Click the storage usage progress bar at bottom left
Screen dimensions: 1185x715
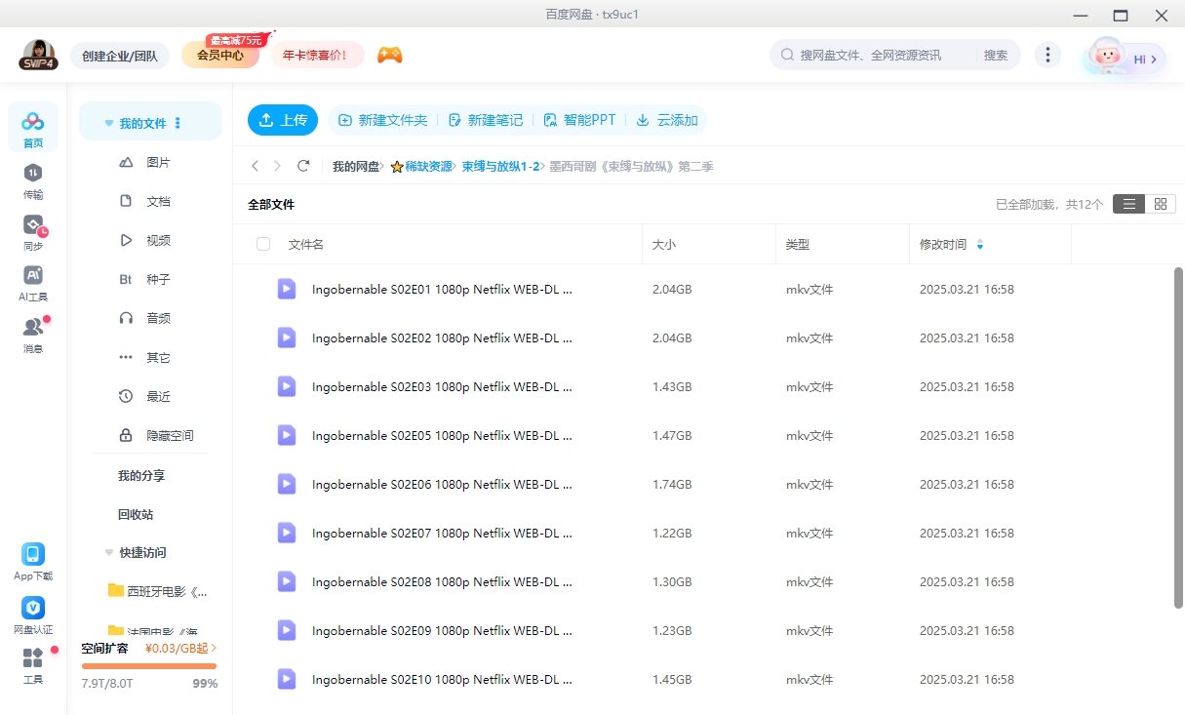point(148,664)
